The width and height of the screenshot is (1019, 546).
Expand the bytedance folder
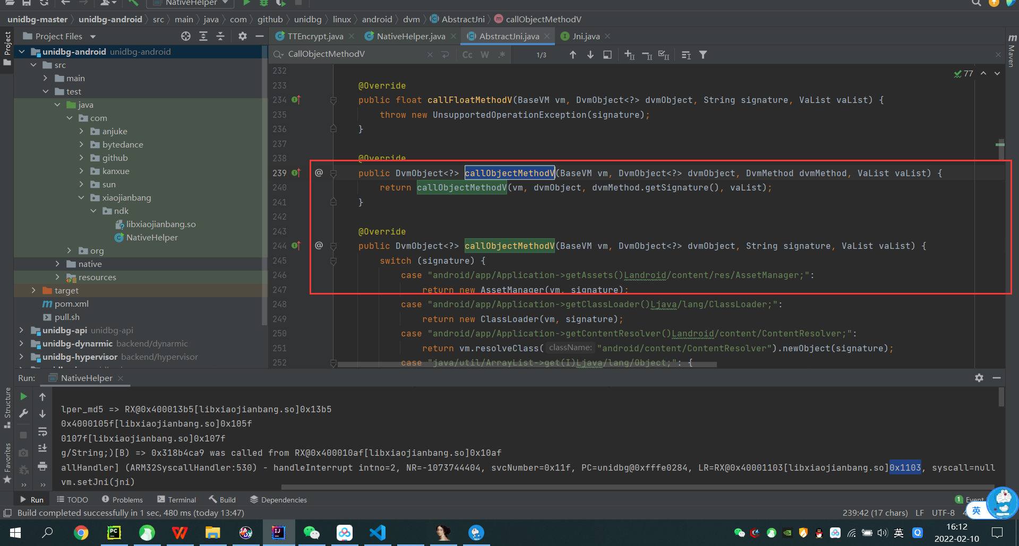pos(81,144)
